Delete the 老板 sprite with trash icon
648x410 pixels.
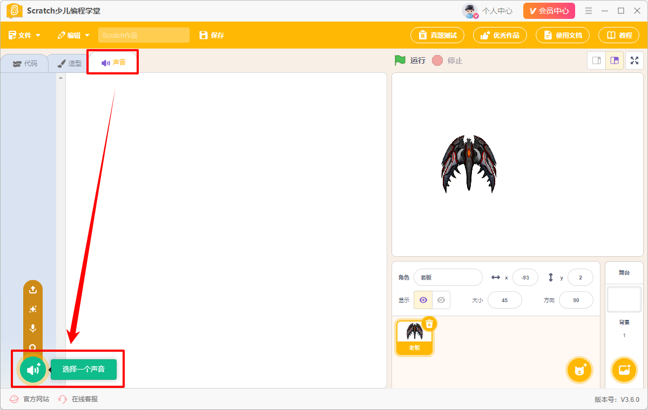click(429, 324)
